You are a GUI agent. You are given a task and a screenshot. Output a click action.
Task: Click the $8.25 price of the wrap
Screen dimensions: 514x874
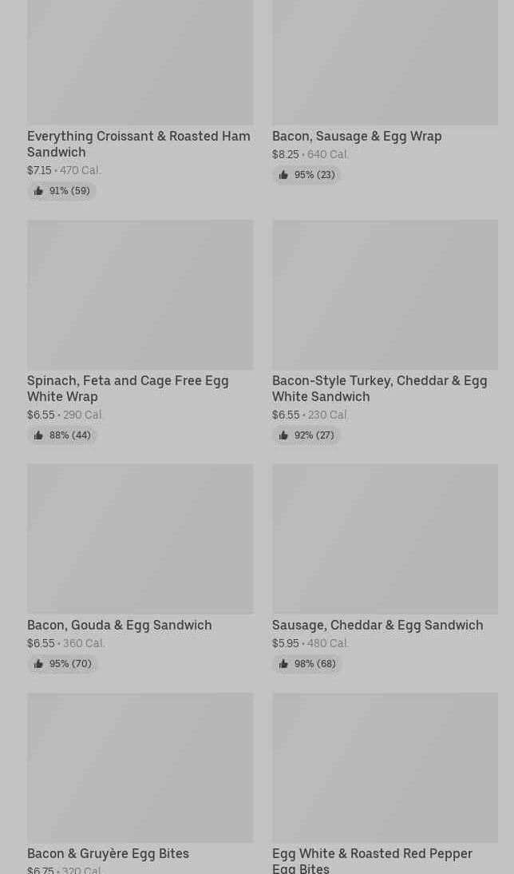pyautogui.click(x=286, y=154)
